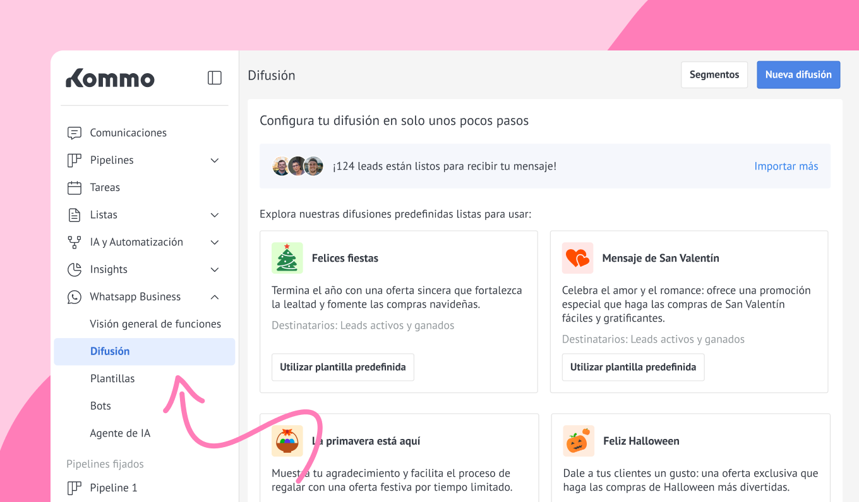The width and height of the screenshot is (859, 502).
Task: Collapse the Whatsapp Business section
Action: [215, 297]
